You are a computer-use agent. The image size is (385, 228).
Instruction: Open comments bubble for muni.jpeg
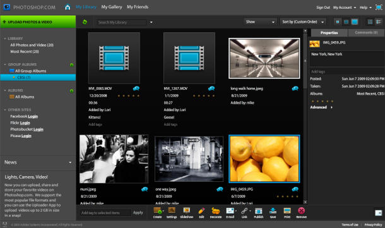145,189
